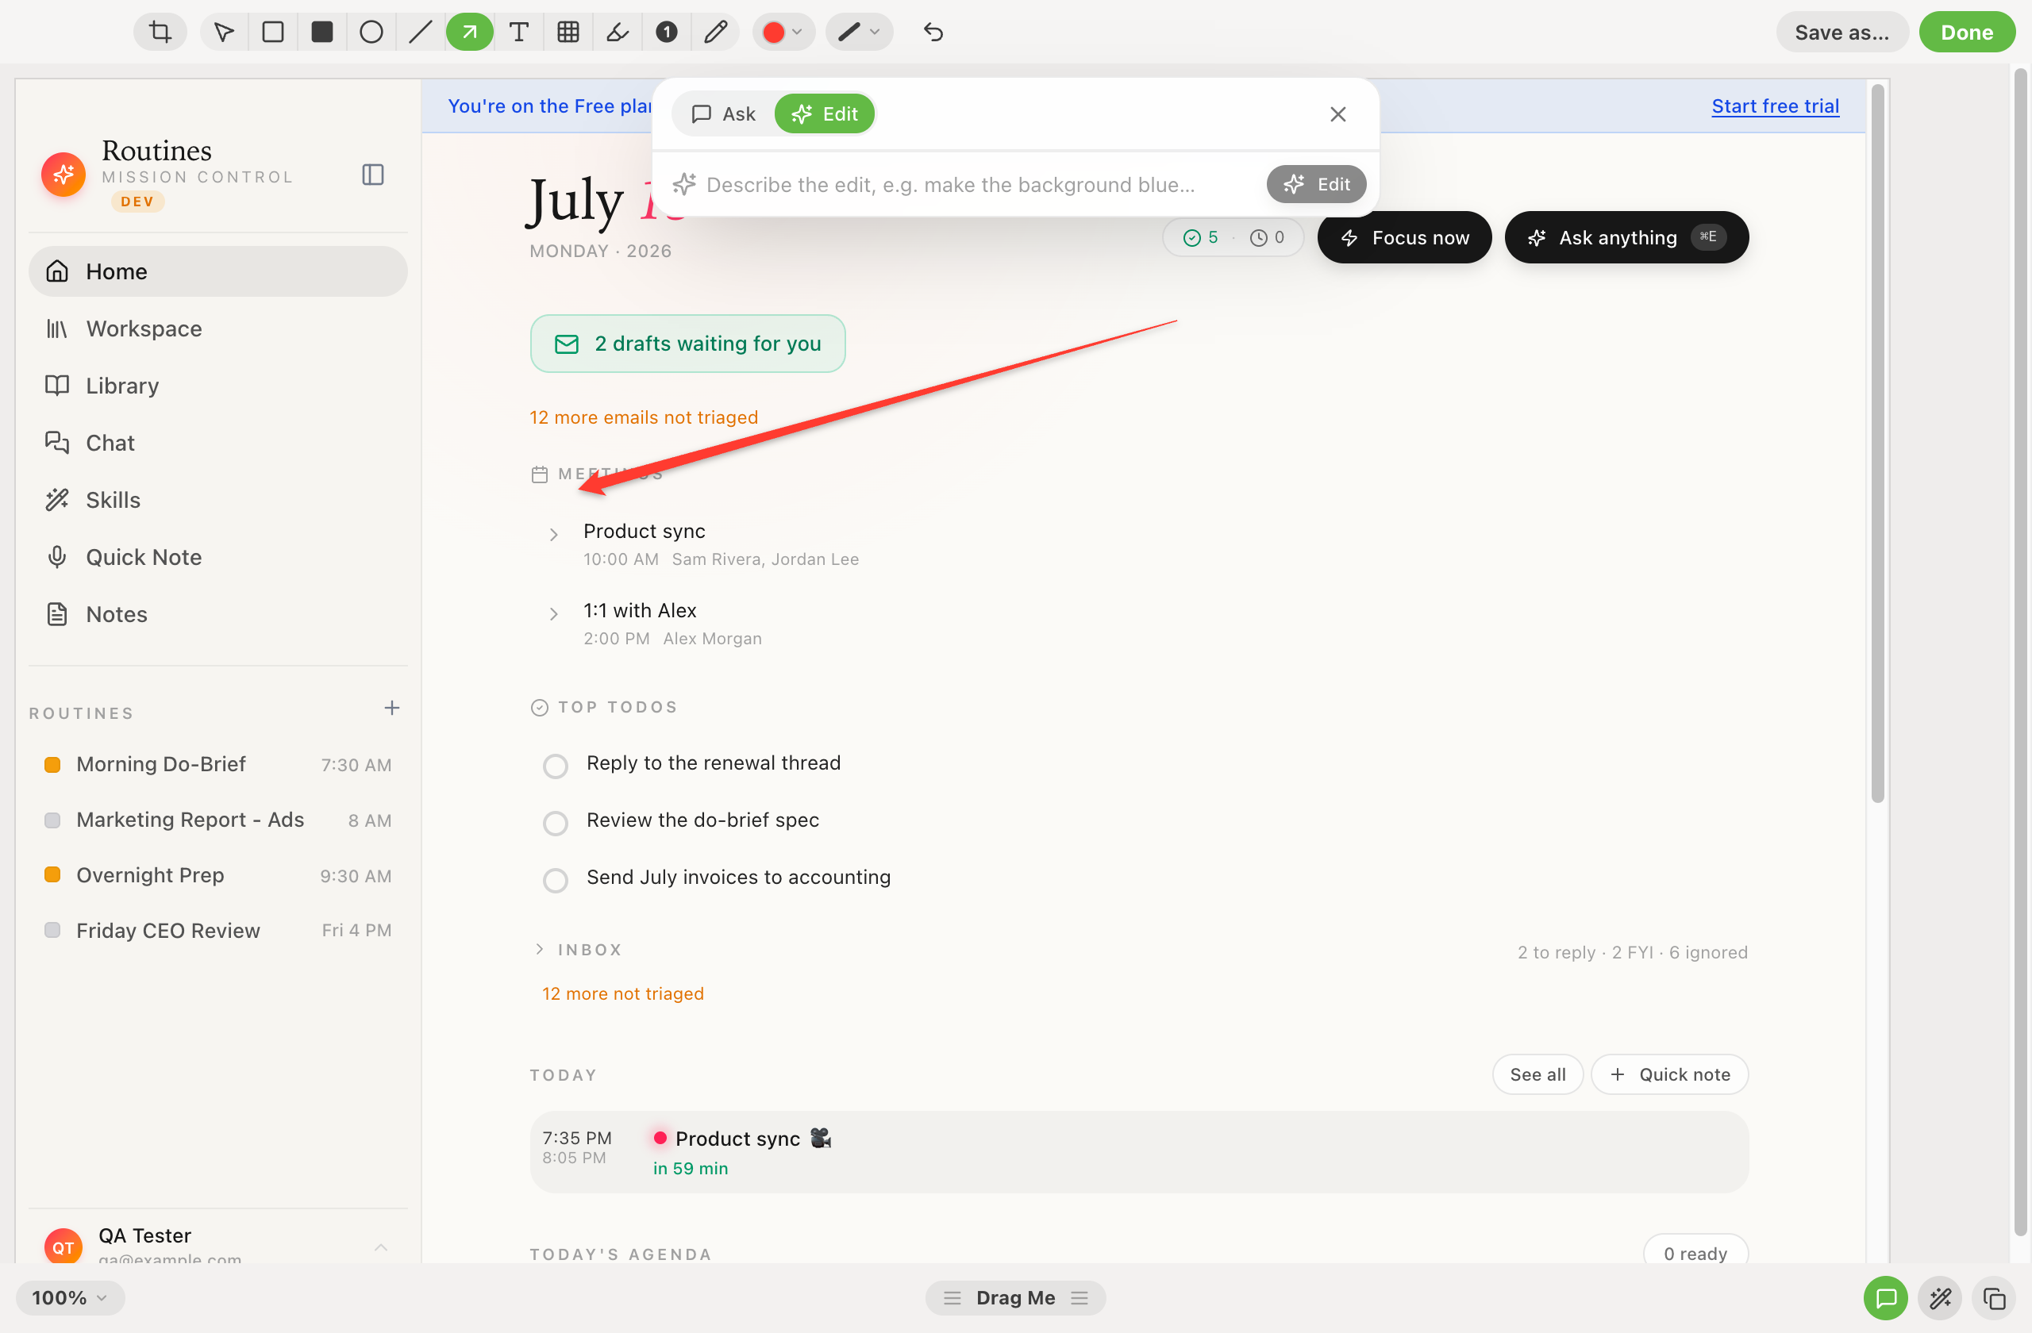Screen dimensions: 2032x1333
Task: Select the line tool
Action: pos(420,33)
